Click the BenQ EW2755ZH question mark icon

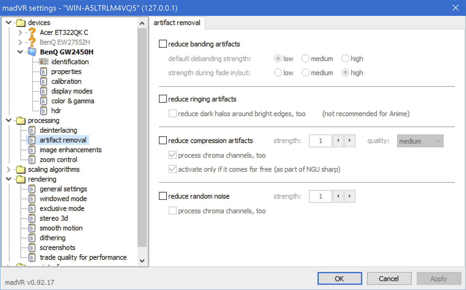(32, 42)
